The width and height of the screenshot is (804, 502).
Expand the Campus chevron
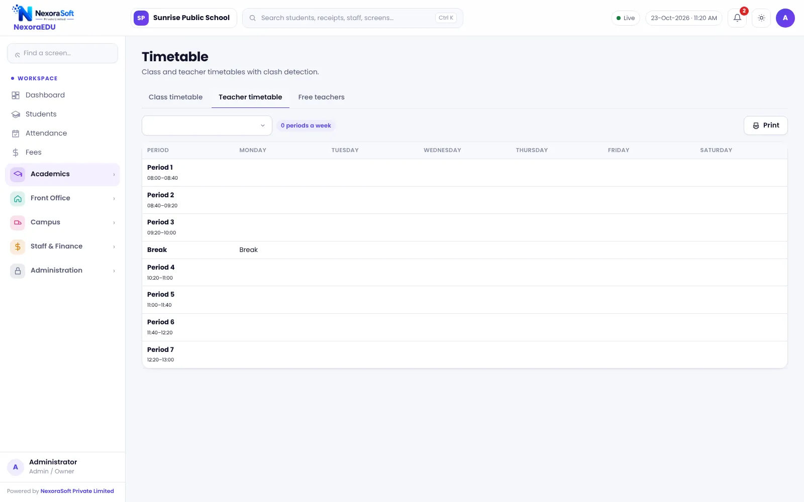point(114,223)
